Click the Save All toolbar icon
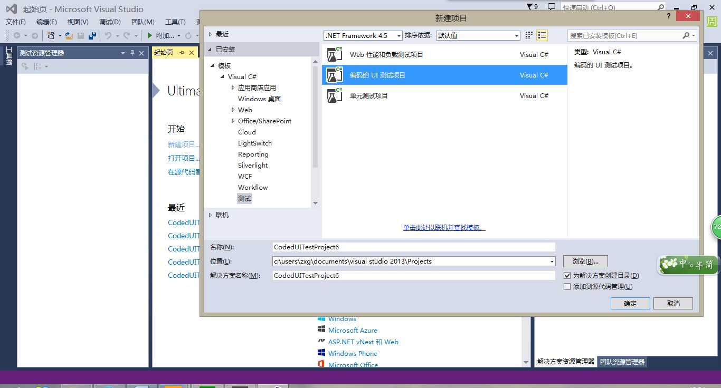The width and height of the screenshot is (721, 388). [92, 36]
